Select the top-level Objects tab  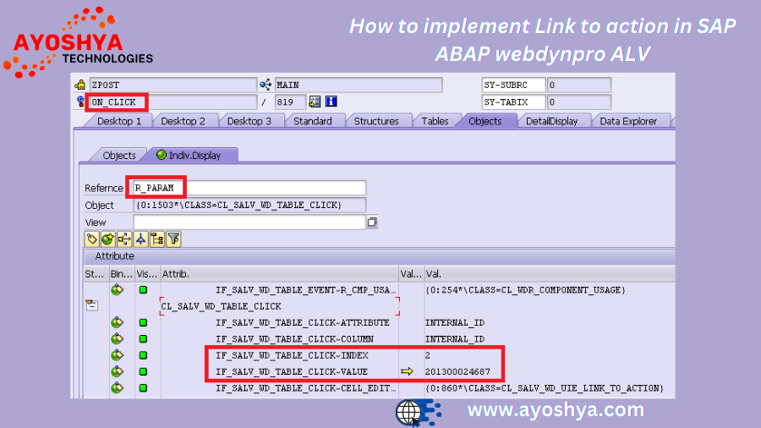coord(485,121)
